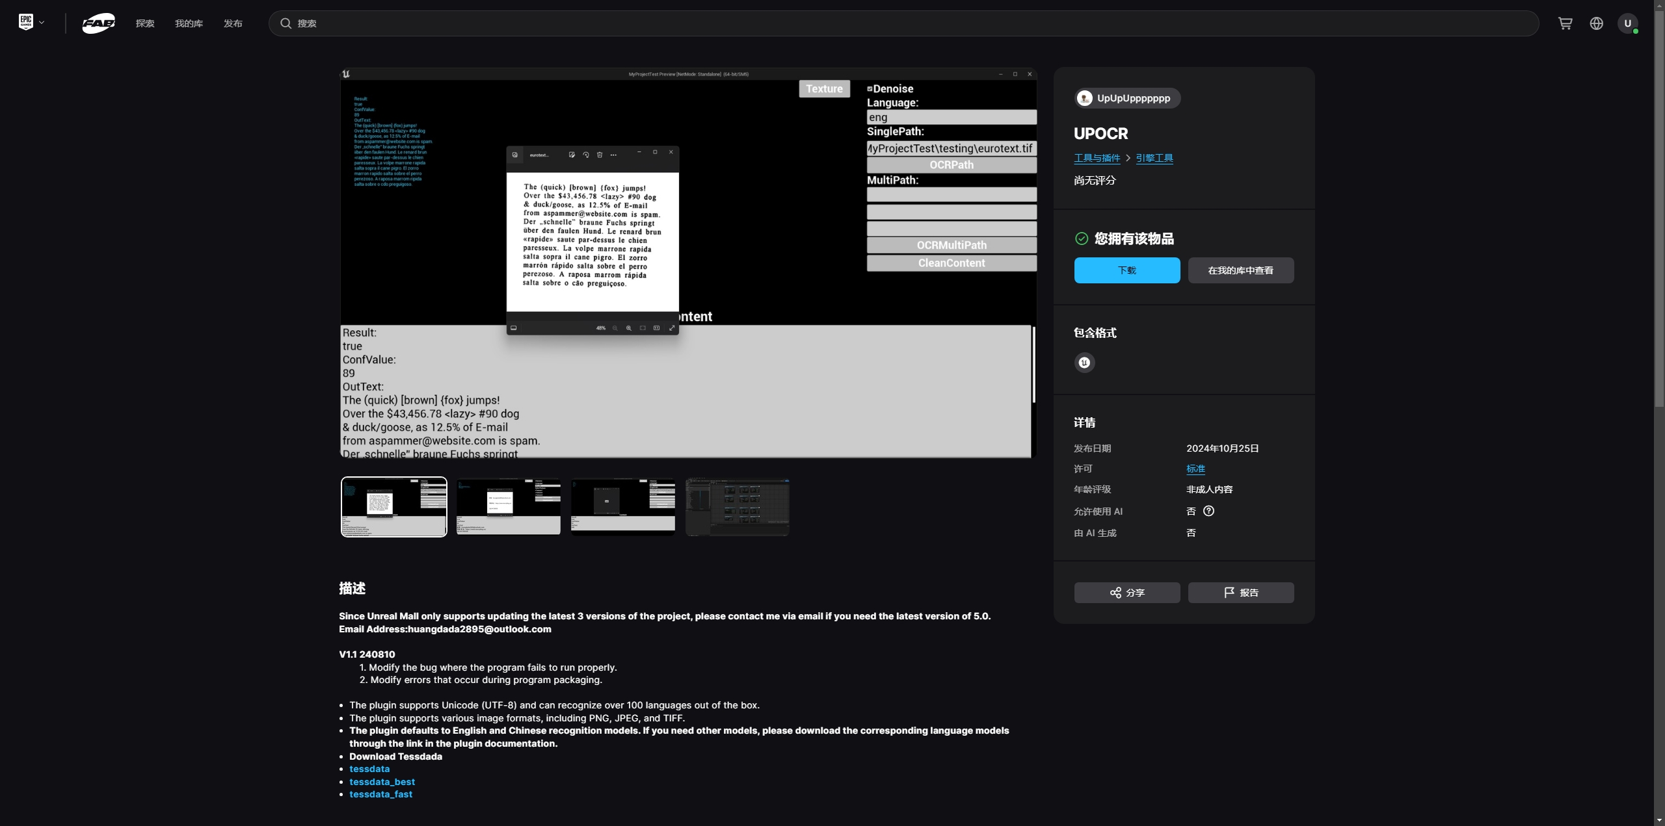Go to 我的库 in navigation

[x=189, y=23]
